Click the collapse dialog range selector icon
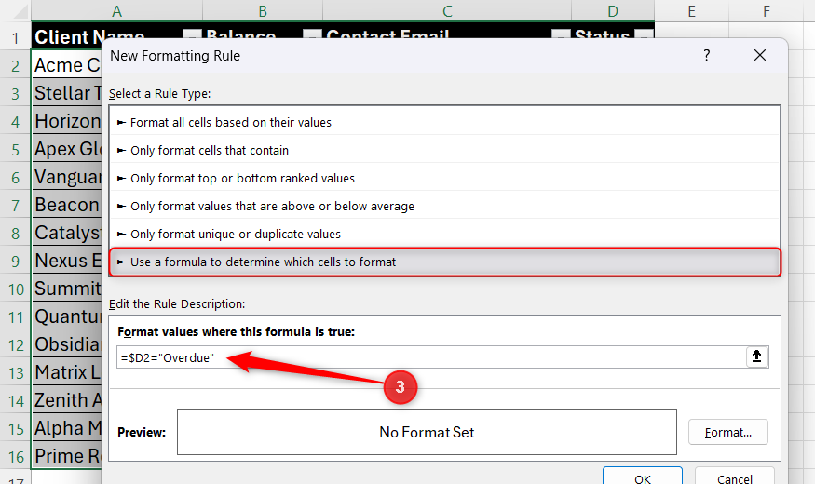Screen dimensions: 815x484 tap(756, 356)
